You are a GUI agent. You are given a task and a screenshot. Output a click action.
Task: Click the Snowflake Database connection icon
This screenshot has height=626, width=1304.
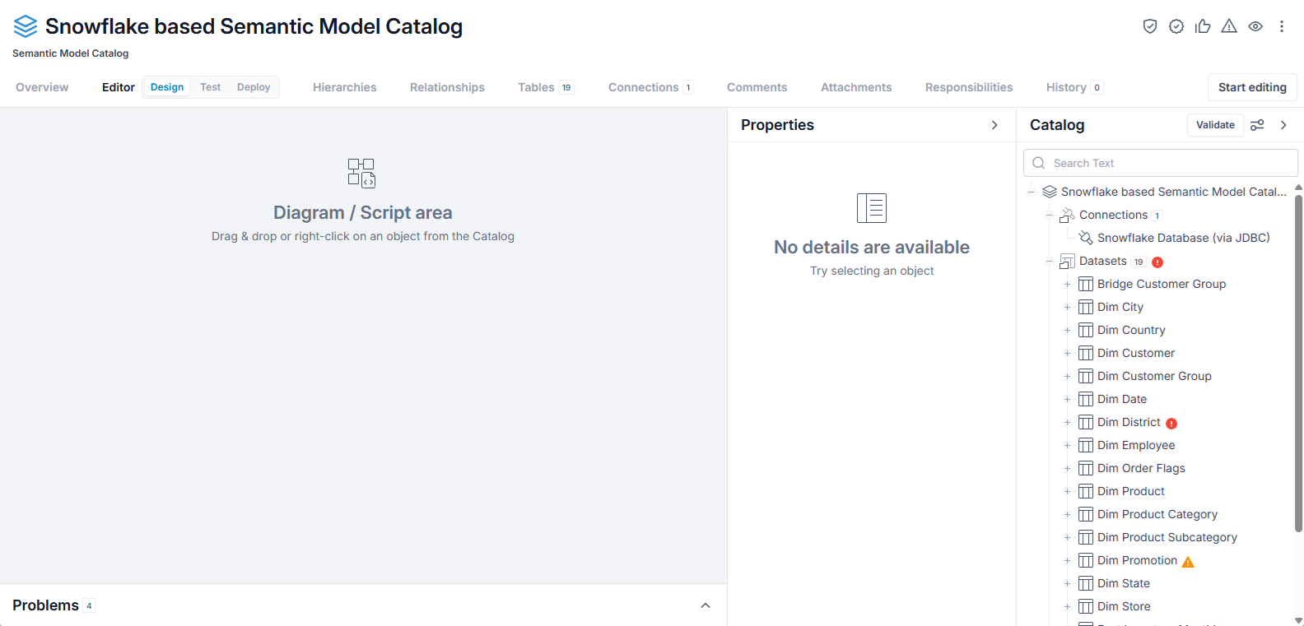click(1086, 238)
